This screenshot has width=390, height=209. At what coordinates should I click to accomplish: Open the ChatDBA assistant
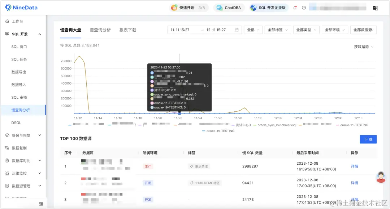point(229,7)
